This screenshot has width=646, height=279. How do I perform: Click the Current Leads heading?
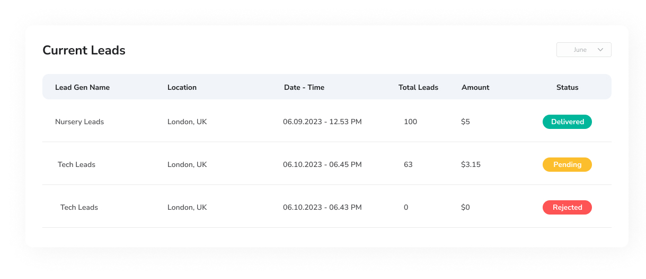pos(84,51)
